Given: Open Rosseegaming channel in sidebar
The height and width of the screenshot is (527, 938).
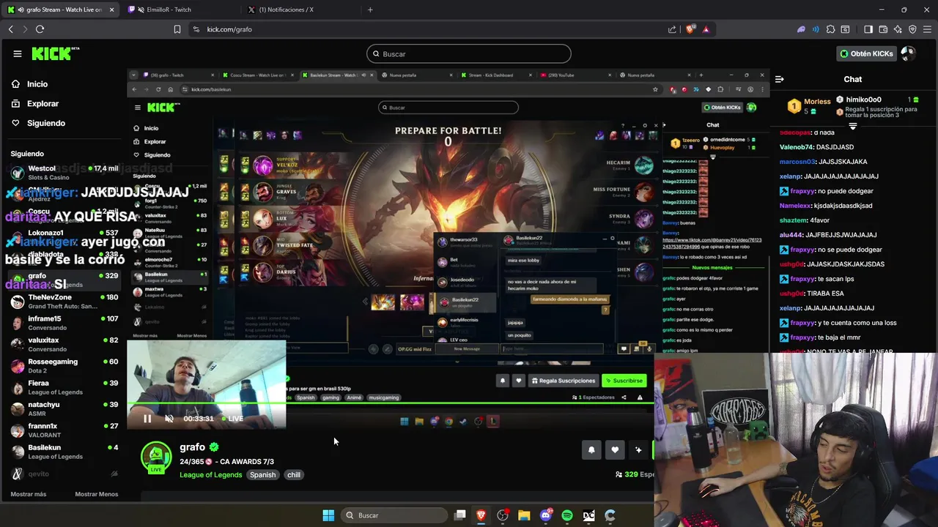Looking at the screenshot, I should [x=63, y=366].
